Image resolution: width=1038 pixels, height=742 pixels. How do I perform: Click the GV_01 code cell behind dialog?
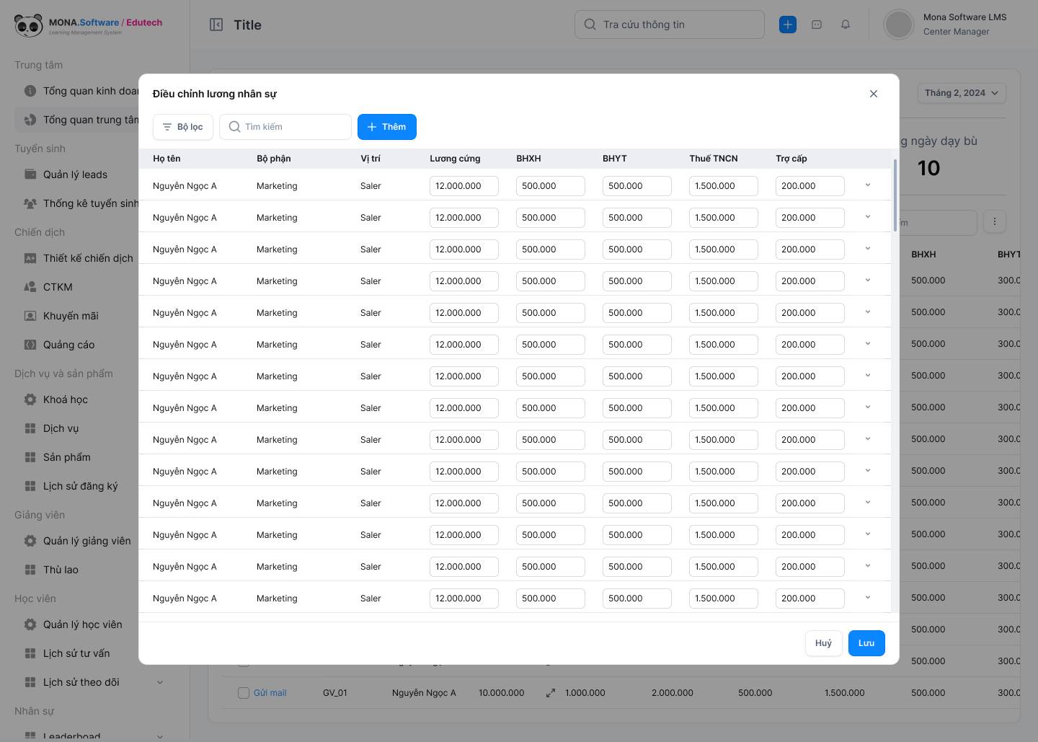[x=335, y=693]
